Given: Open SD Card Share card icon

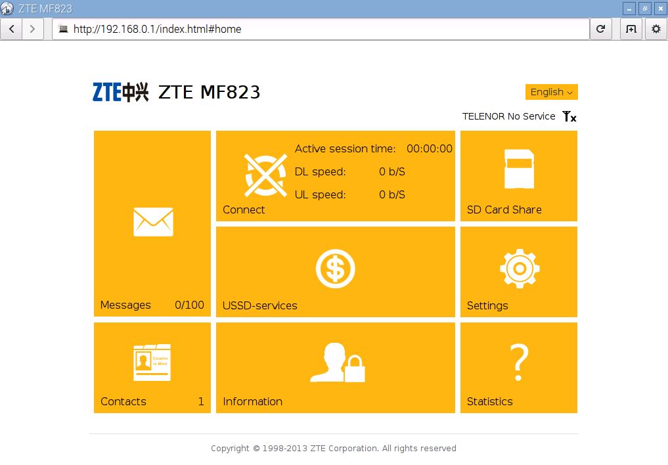Looking at the screenshot, I should (519, 169).
